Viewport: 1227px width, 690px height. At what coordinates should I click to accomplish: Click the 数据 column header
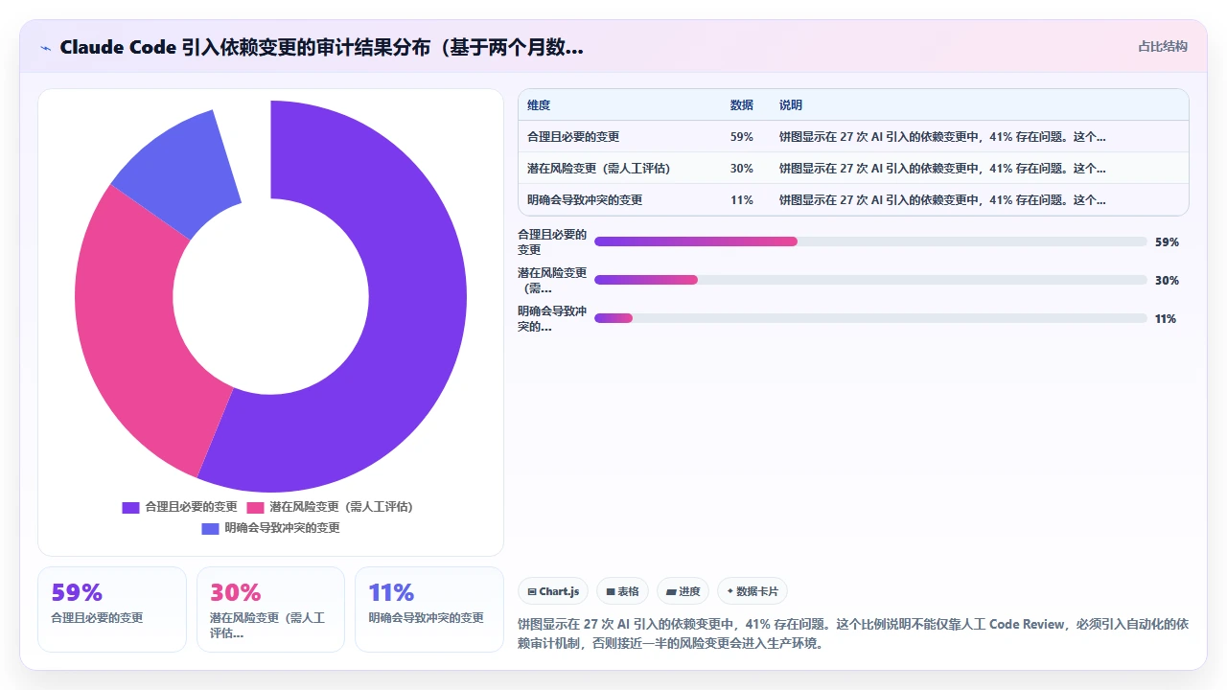(x=742, y=105)
